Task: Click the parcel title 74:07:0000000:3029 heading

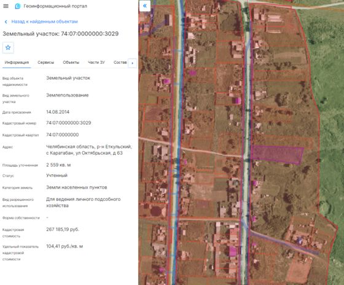Action: tap(61, 34)
